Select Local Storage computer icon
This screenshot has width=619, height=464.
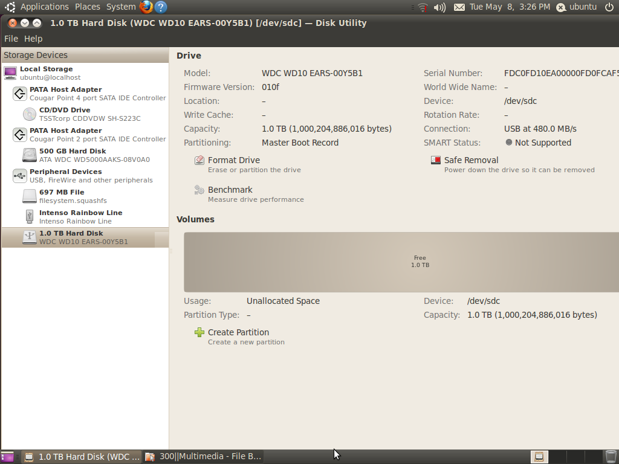(x=10, y=73)
